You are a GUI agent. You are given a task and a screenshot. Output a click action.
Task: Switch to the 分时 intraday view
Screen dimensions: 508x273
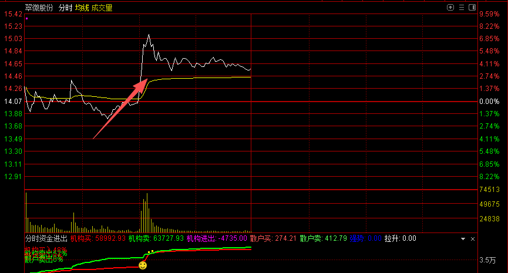(x=65, y=8)
